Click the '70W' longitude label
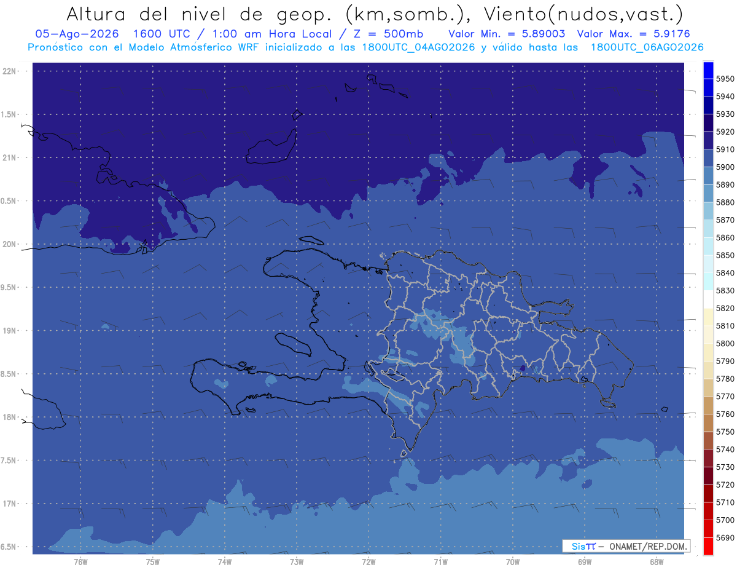Image resolution: width=737 pixels, height=570 pixels. pos(513,561)
